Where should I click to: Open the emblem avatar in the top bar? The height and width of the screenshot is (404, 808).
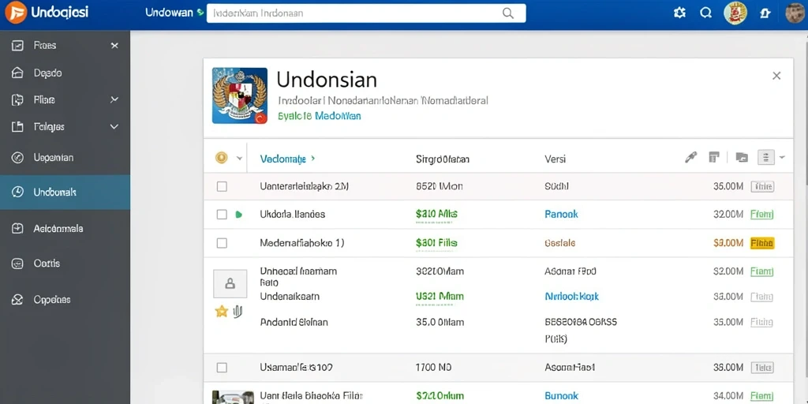click(x=735, y=13)
